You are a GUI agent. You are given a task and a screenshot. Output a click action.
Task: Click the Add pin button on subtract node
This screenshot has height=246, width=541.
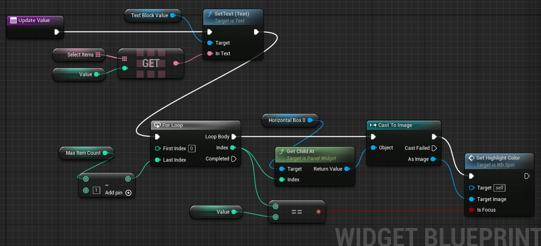coord(118,193)
